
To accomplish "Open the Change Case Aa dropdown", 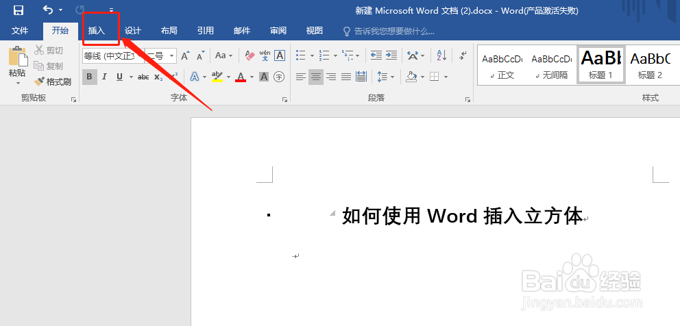I will coord(223,55).
